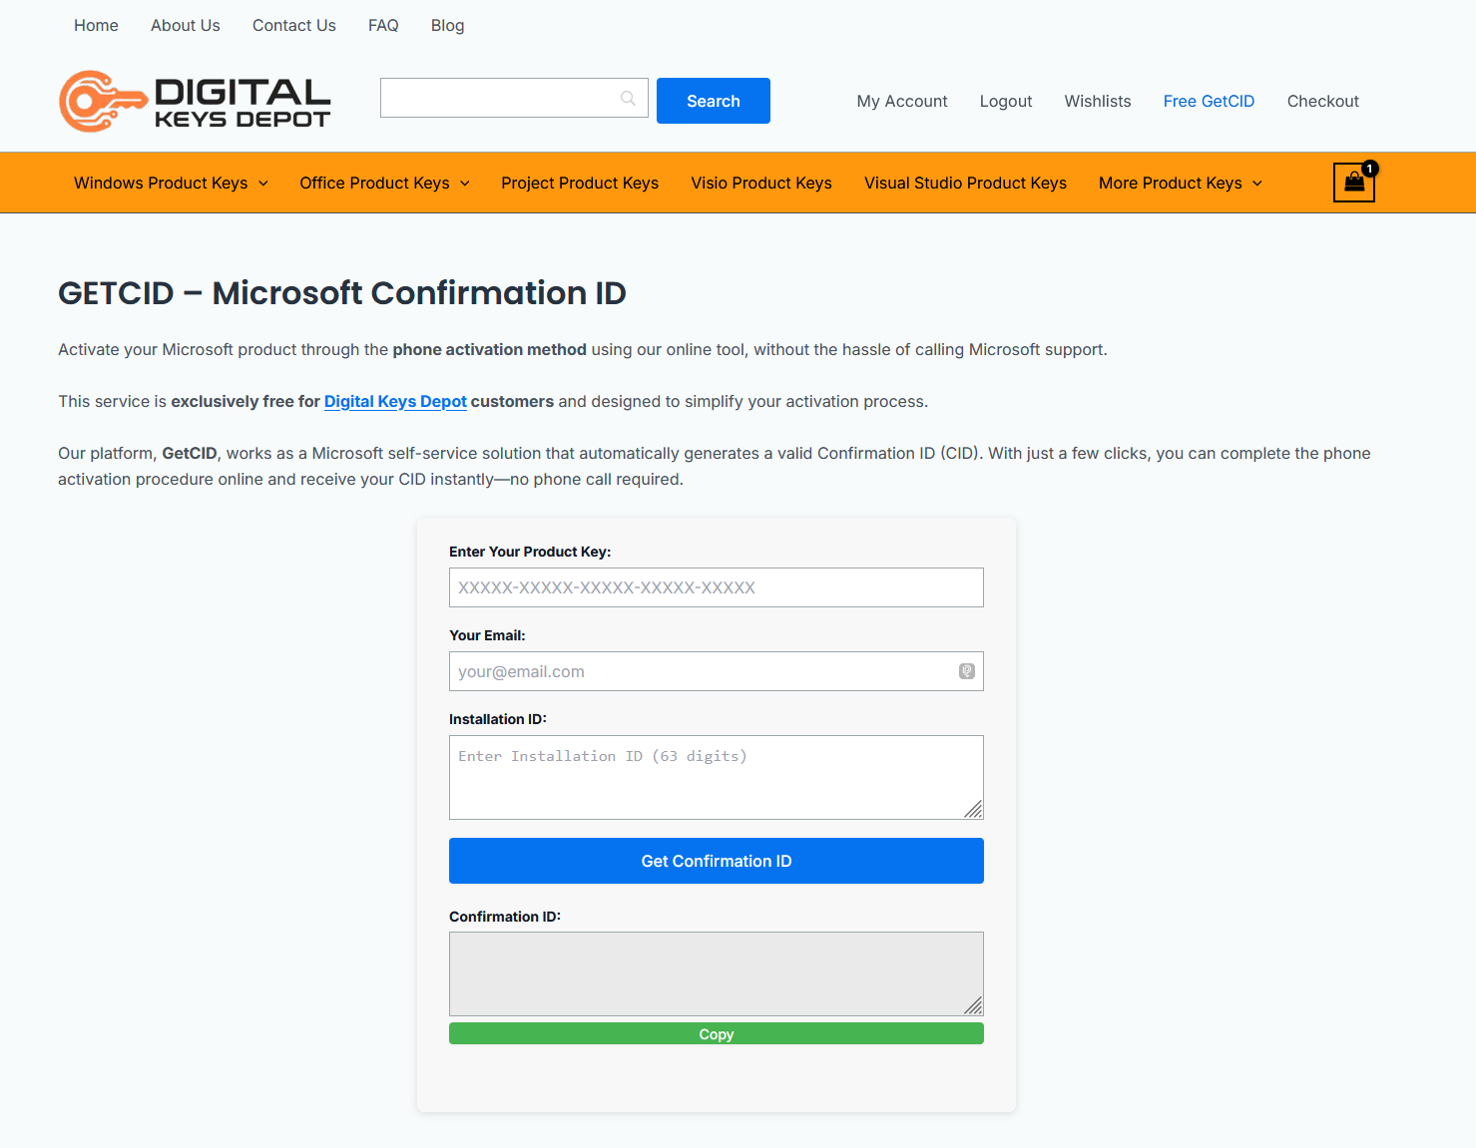Screen dimensions: 1476x1148
Task: Click into the Your Email field
Action: 699,671
